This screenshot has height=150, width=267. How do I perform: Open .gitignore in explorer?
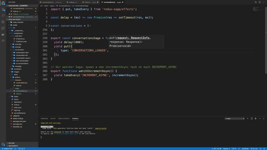[x=16, y=116]
